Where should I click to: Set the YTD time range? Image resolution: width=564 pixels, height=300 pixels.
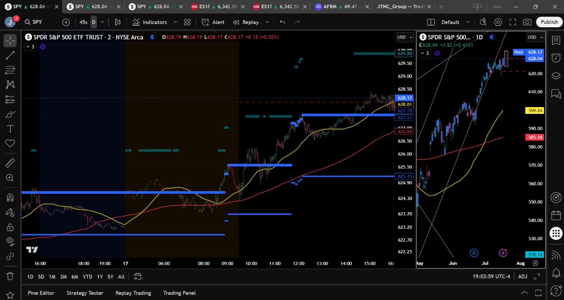87,277
